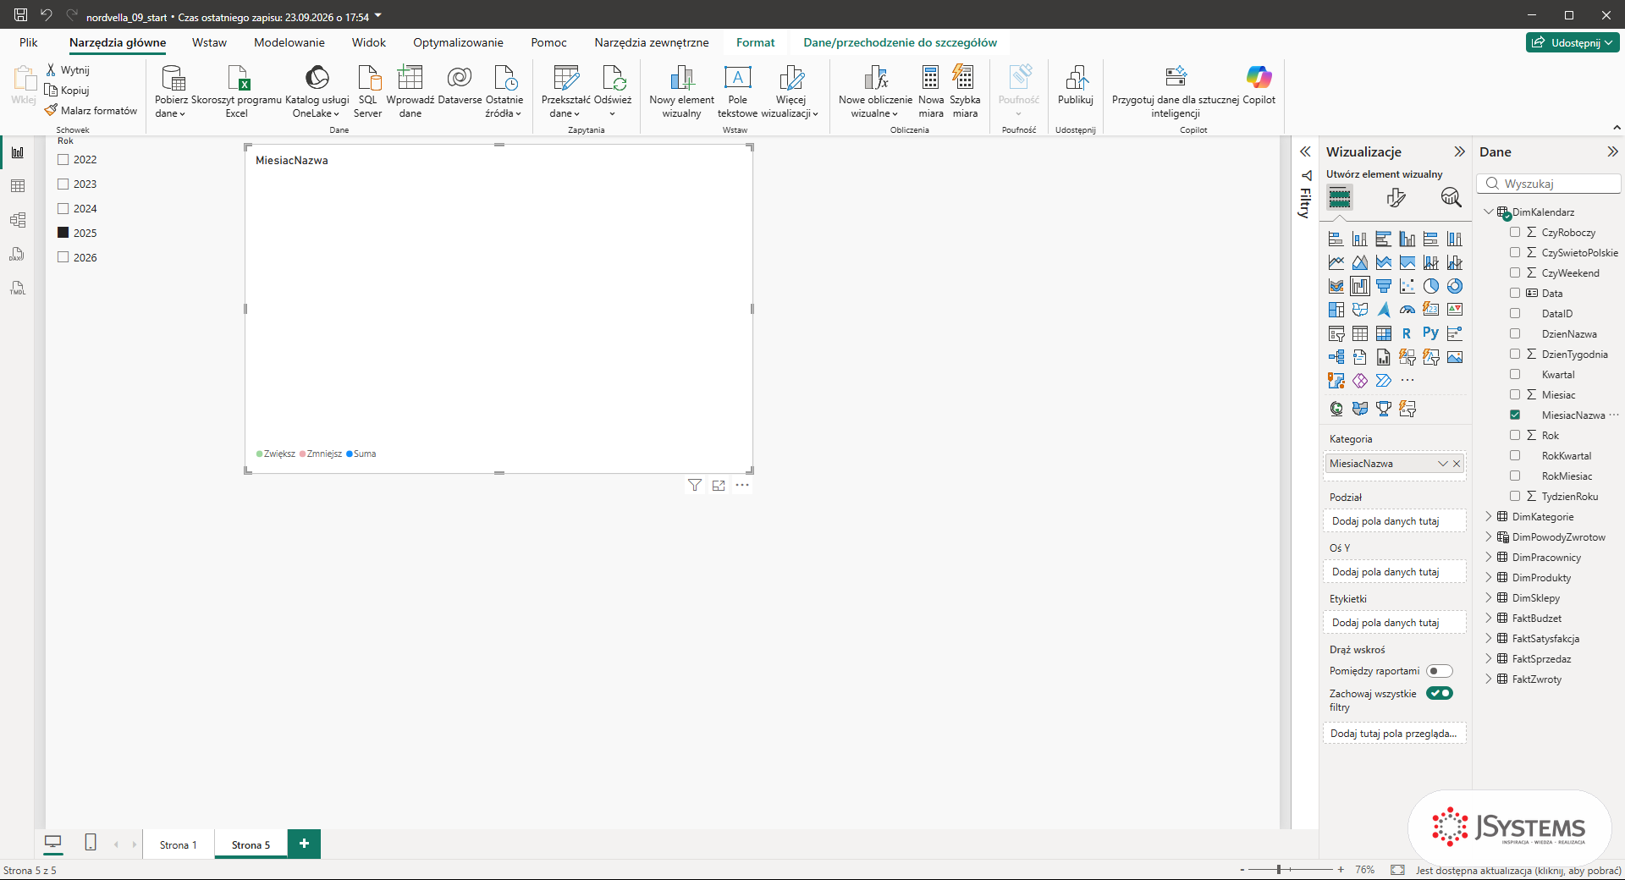
Task: Select the R script visual icon
Action: (1407, 333)
